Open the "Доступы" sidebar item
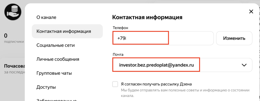 point(46,87)
